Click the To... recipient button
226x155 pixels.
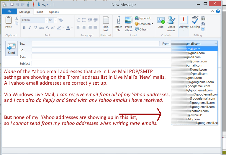click(x=22, y=43)
